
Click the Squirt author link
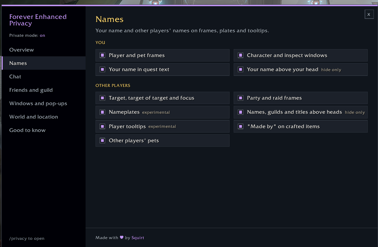[138, 238]
